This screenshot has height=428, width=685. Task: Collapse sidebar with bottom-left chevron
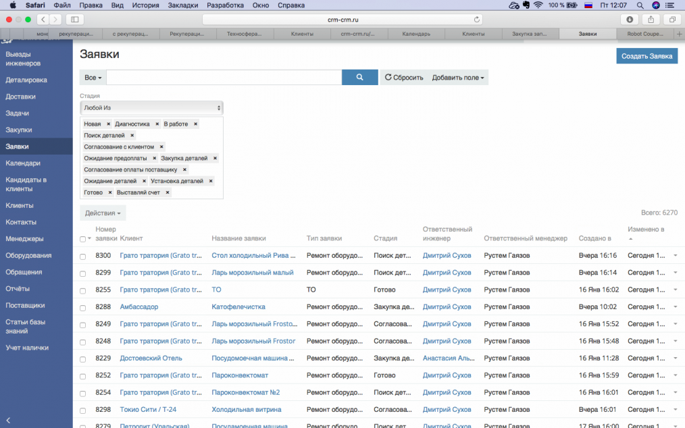click(x=8, y=421)
